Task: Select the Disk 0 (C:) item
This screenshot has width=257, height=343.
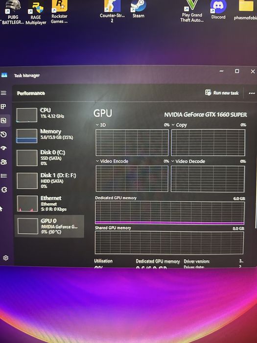Action: point(49,157)
